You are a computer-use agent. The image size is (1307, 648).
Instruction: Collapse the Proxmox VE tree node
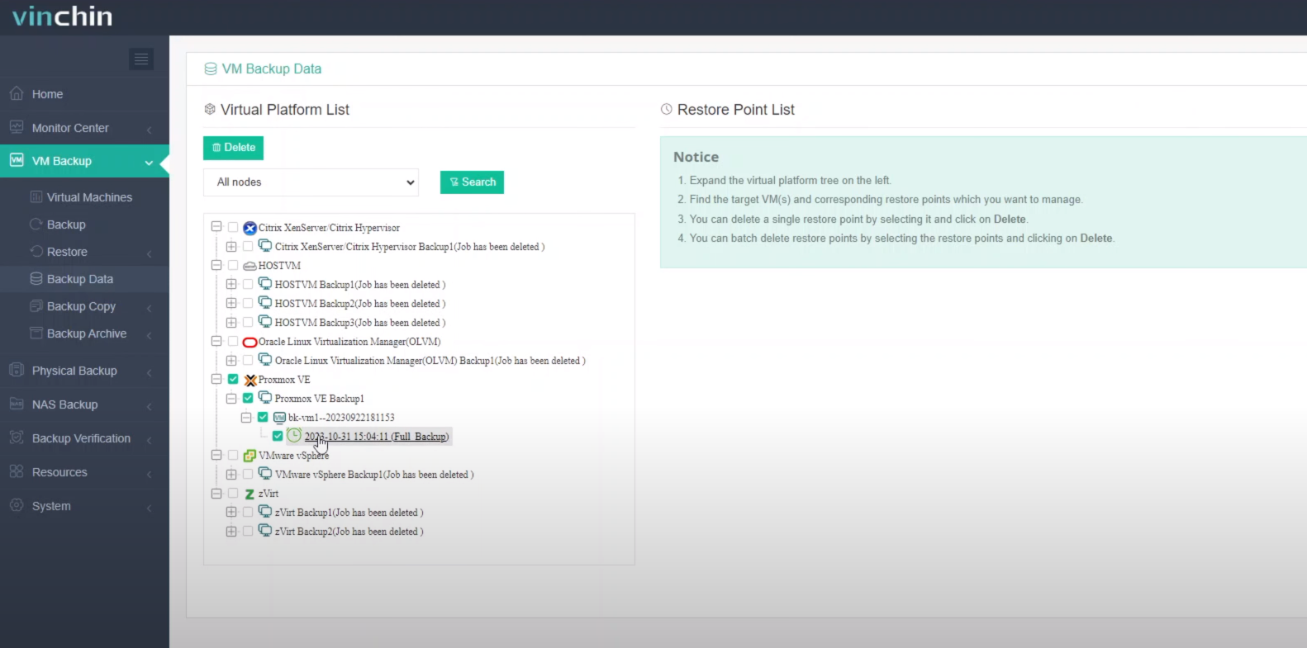pos(216,379)
